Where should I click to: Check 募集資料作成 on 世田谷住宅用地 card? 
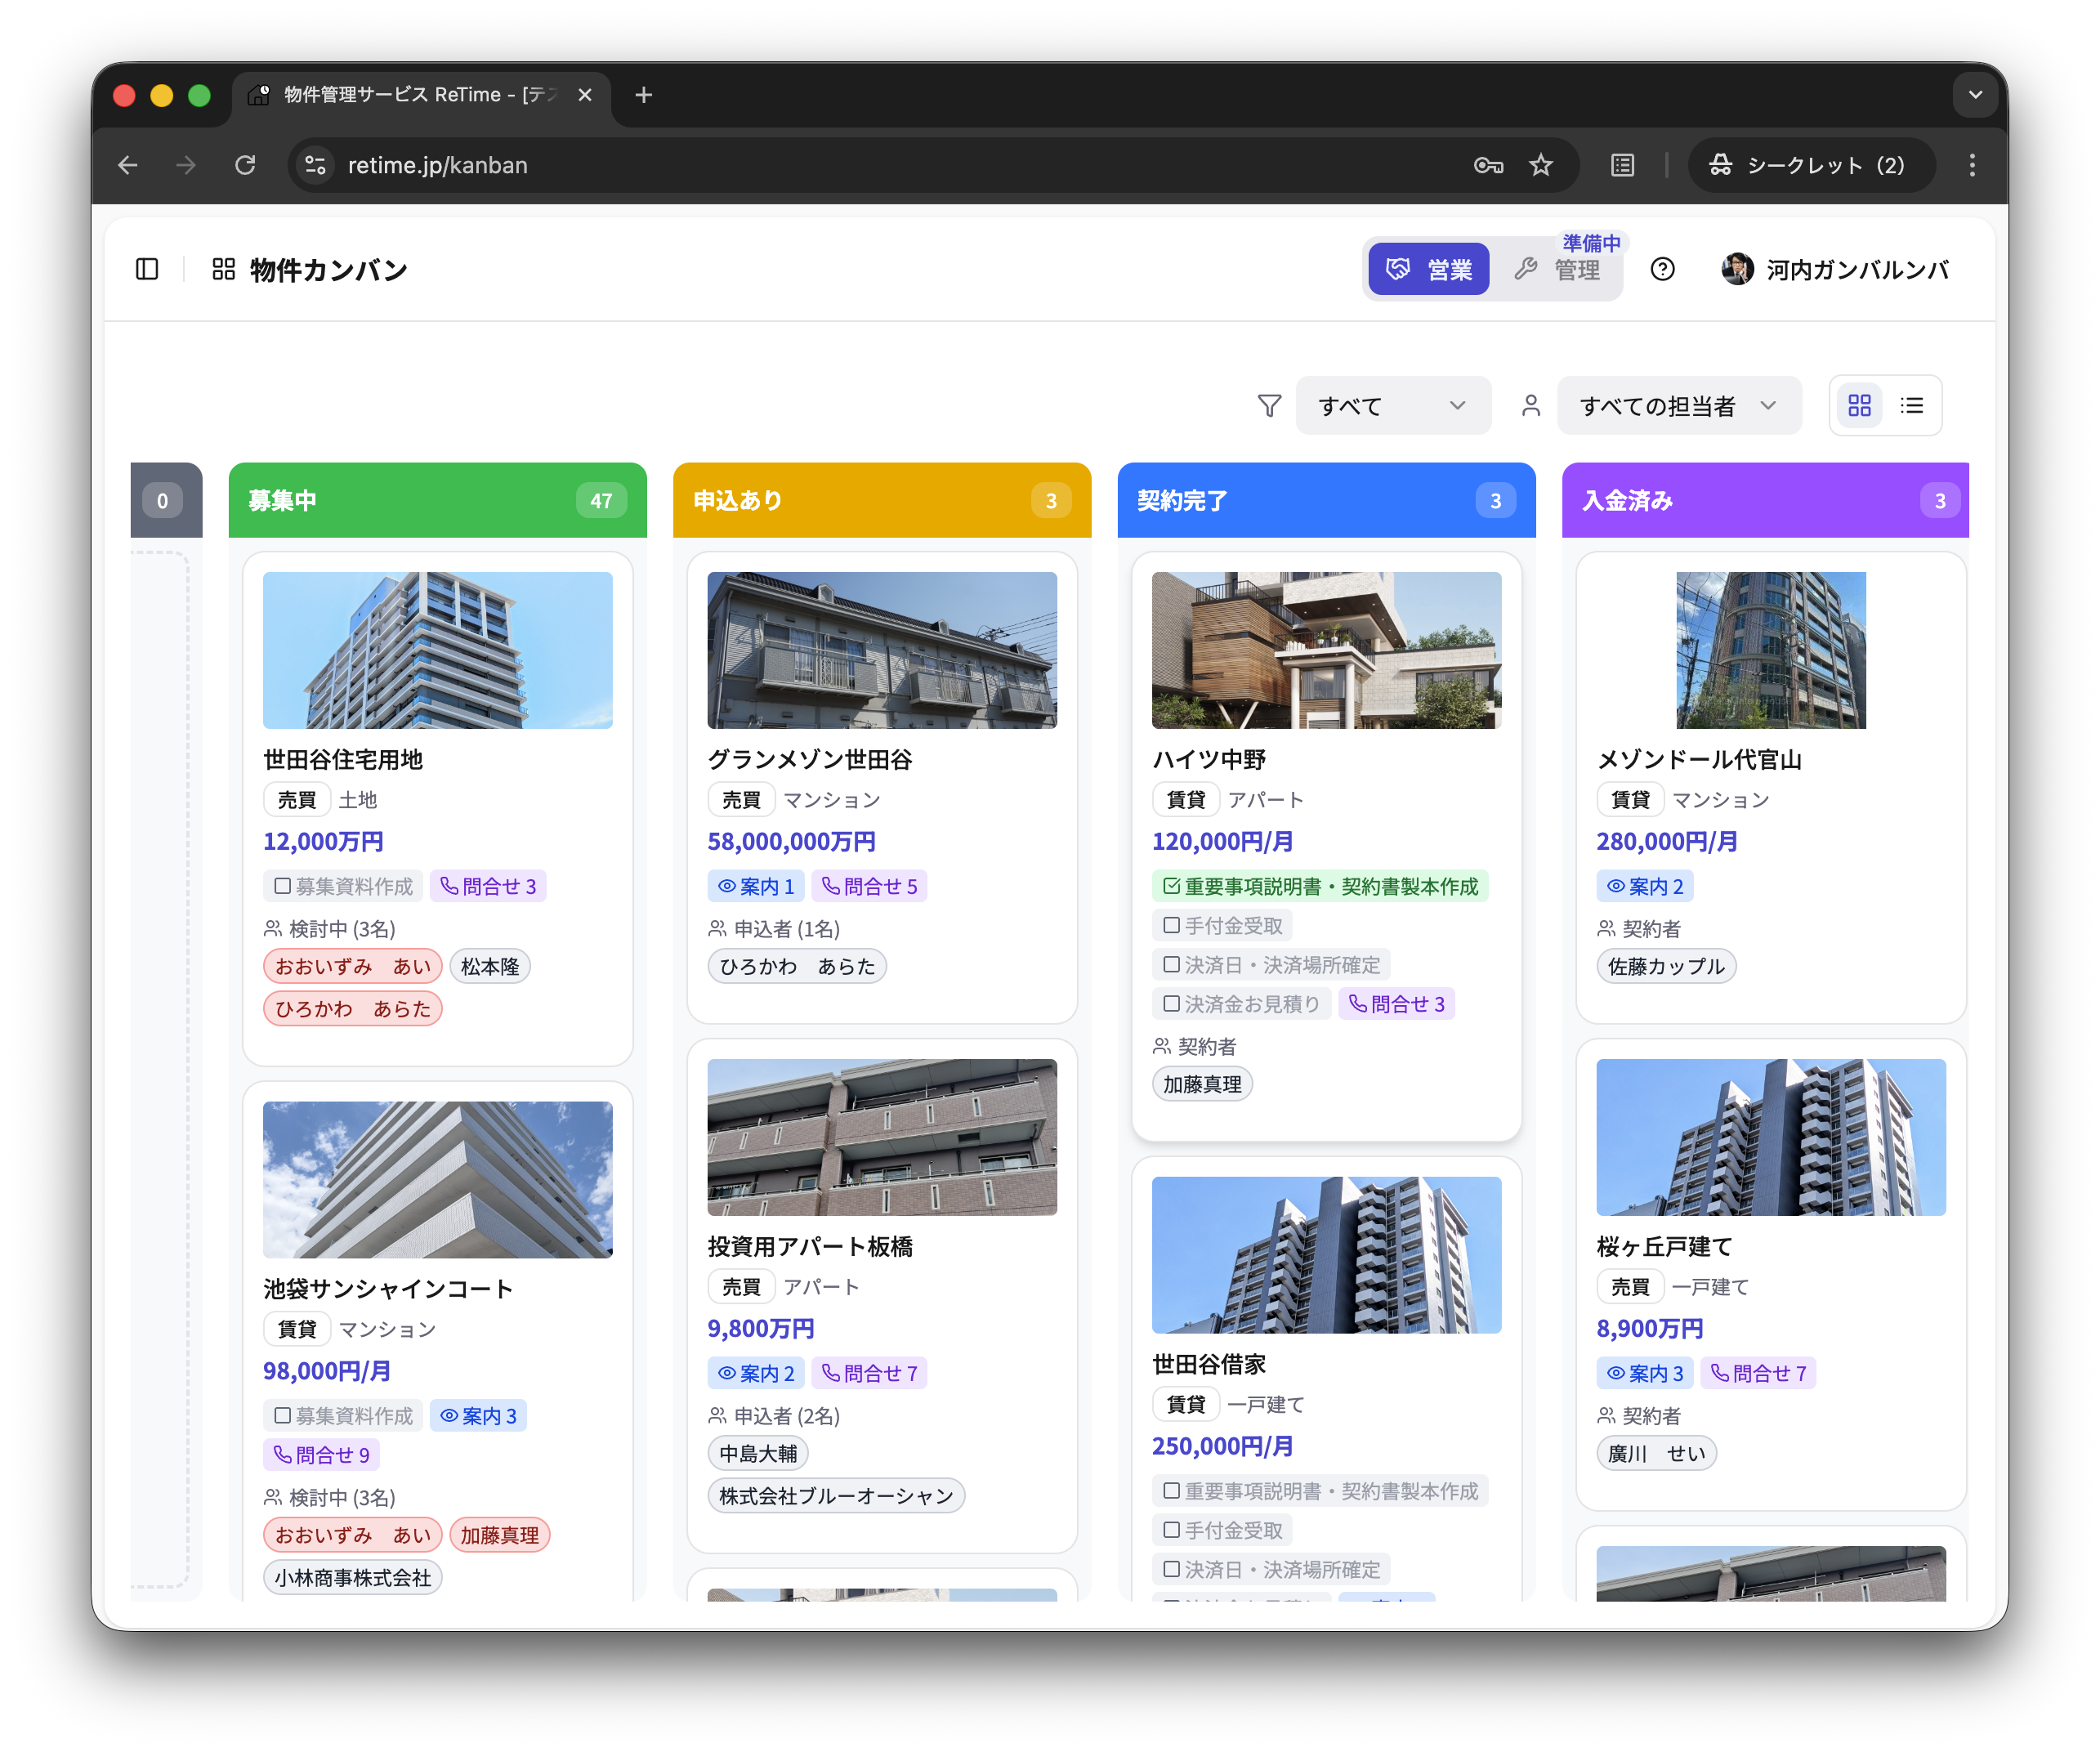283,886
